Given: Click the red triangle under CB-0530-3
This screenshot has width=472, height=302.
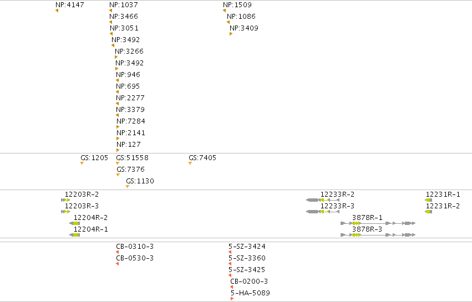Looking at the screenshot, I should coord(118,264).
